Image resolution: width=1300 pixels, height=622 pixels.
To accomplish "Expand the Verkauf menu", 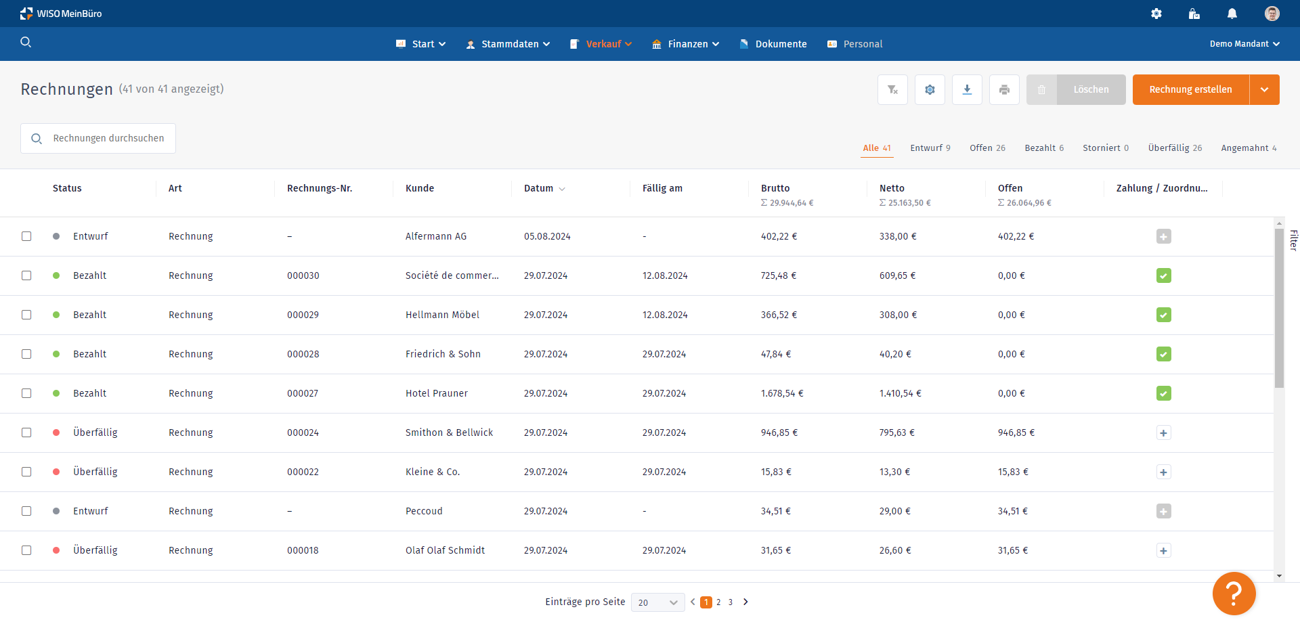I will [x=601, y=44].
